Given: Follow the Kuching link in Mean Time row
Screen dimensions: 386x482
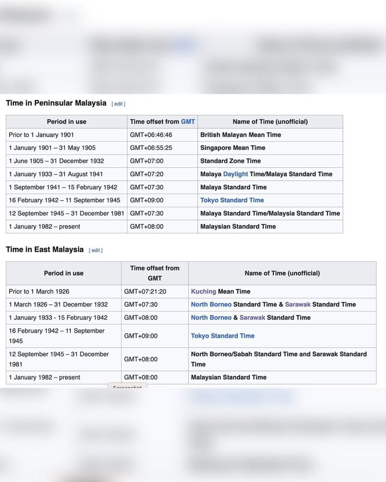Looking at the screenshot, I should click(x=203, y=291).
